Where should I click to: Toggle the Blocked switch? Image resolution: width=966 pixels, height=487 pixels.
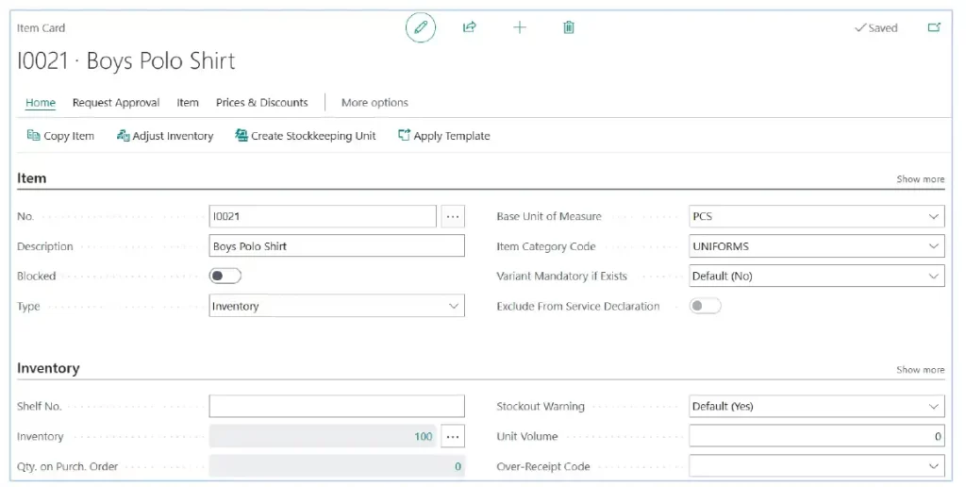(225, 276)
